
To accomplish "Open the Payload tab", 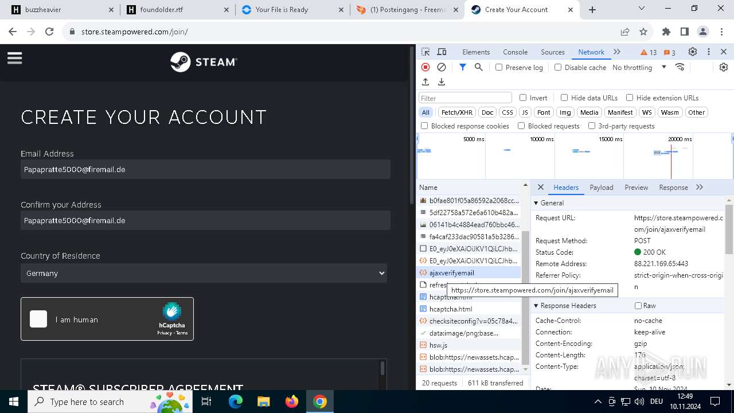I will tap(602, 187).
